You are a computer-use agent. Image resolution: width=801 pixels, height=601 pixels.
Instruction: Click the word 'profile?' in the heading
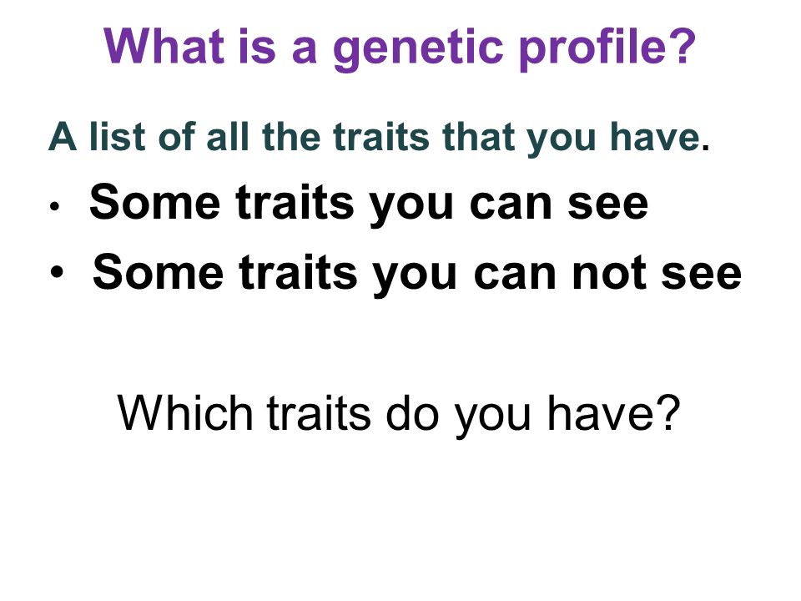pyautogui.click(x=607, y=48)
